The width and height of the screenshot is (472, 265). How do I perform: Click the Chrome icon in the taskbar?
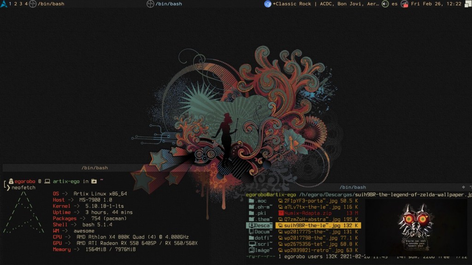[267, 4]
